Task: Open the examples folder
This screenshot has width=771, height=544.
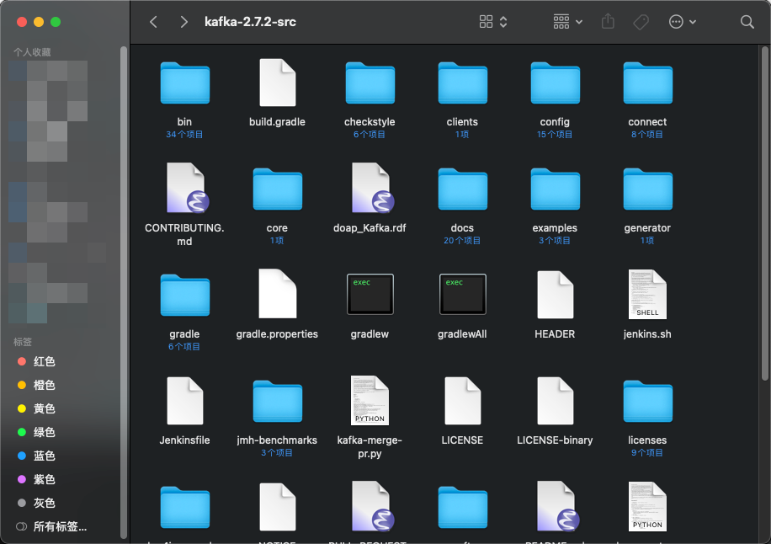Action: (556, 189)
